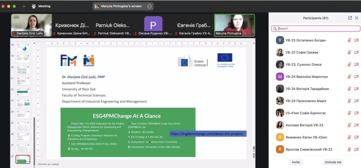Screen dimensions: 361x168
Task: Click muted mic icon for Софія Грижак
Action: coord(349,53)
